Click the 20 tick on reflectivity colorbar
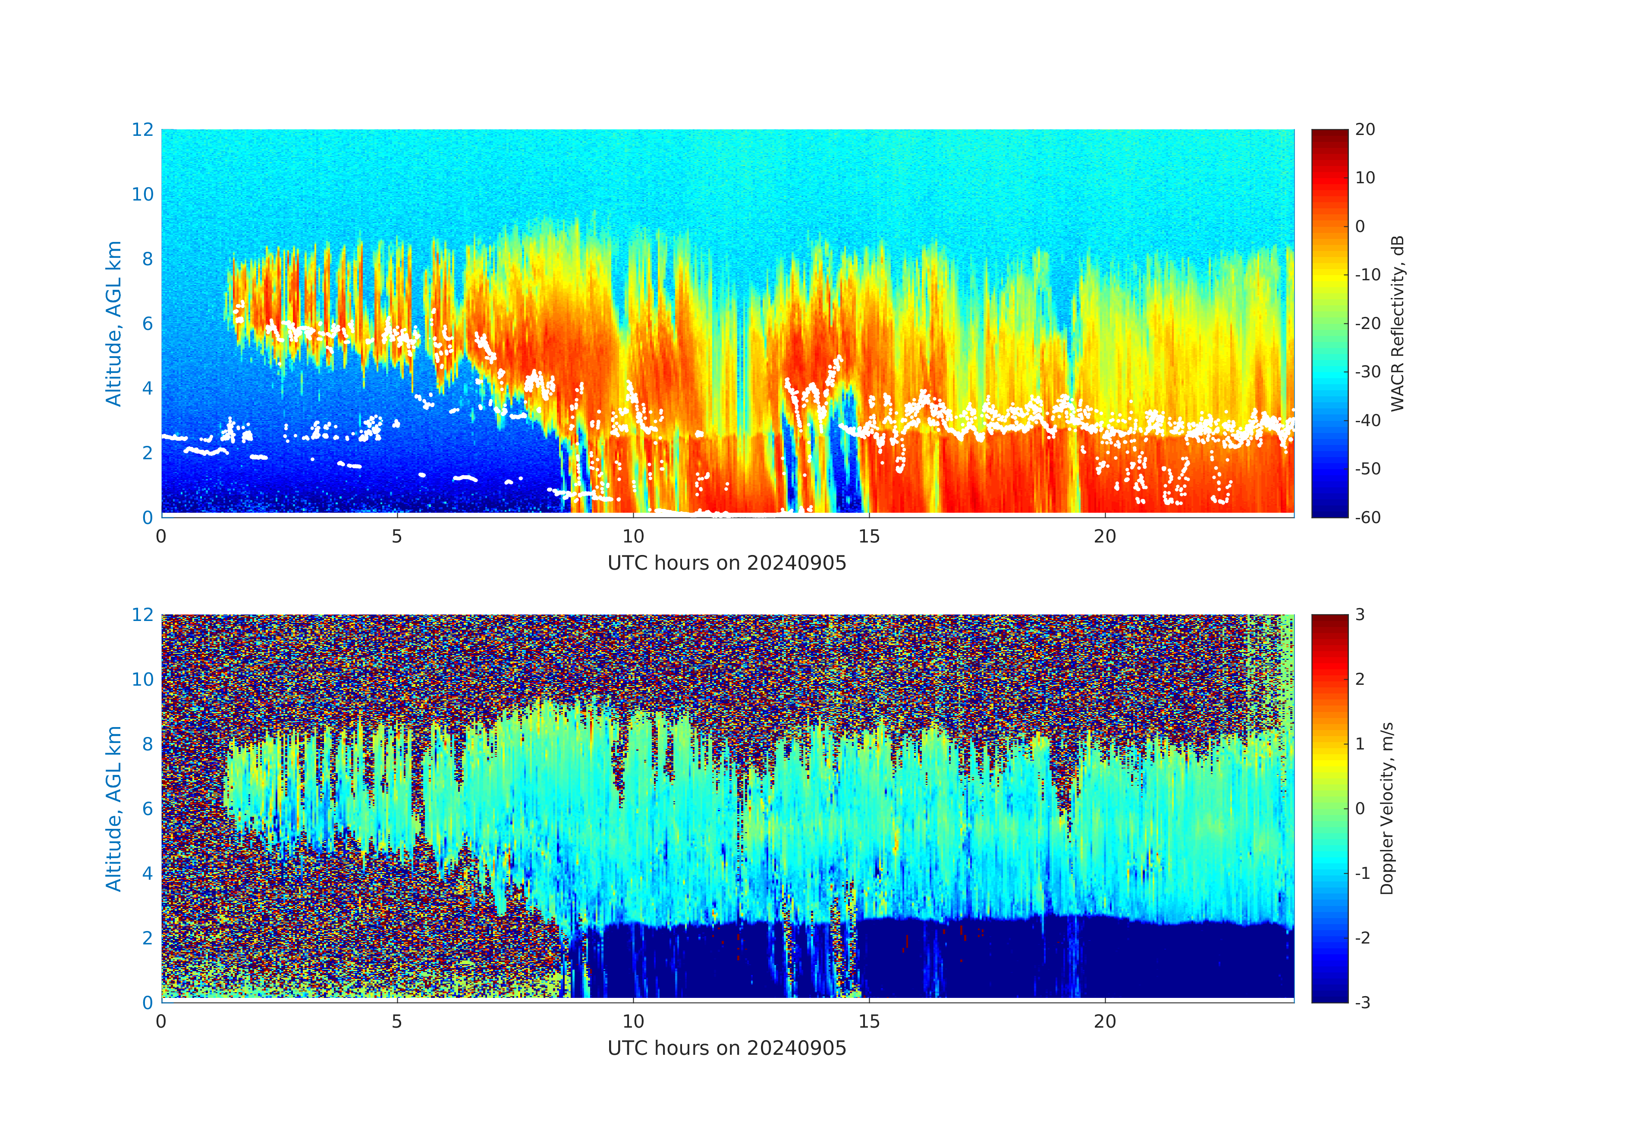Screen dimensions: 1650x1132 point(1364,129)
